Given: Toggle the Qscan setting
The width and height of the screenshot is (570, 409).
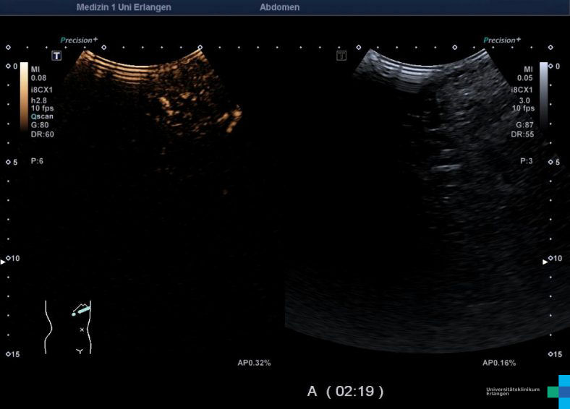Looking at the screenshot, I should (x=40, y=116).
